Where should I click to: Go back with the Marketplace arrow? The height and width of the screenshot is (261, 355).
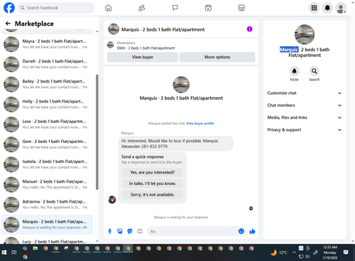pos(8,23)
